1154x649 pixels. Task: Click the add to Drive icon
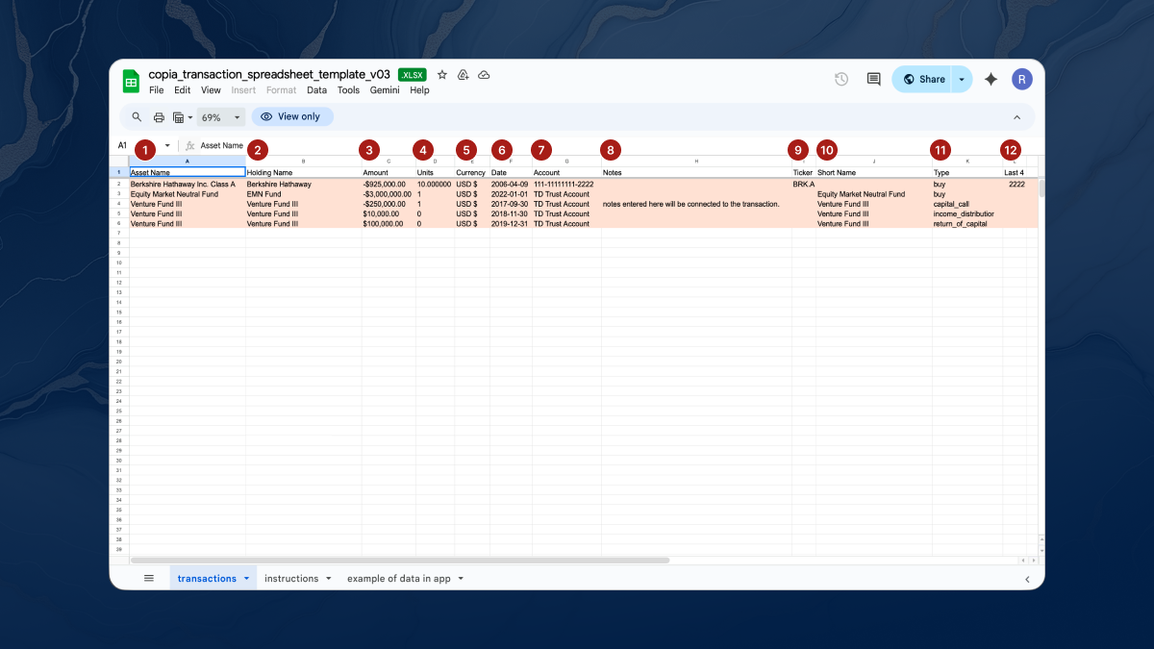point(463,75)
